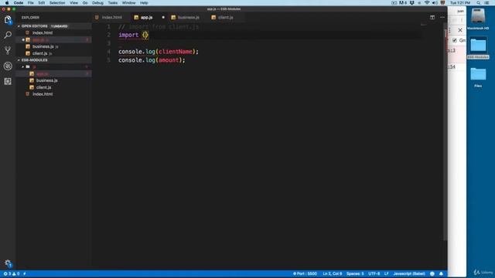Open the Search view in activity bar
The width and height of the screenshot is (495, 278).
pos(8,35)
